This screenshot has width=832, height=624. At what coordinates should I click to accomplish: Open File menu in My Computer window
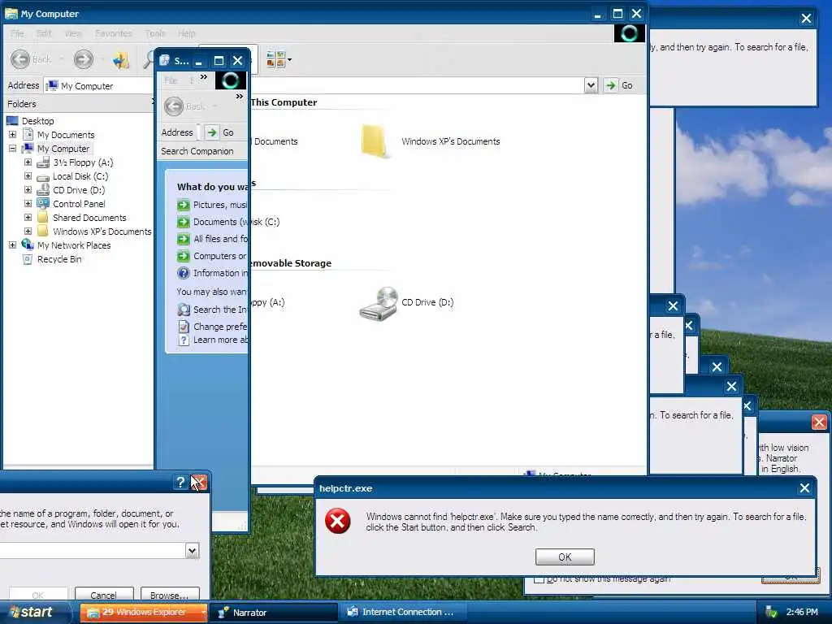(x=17, y=33)
